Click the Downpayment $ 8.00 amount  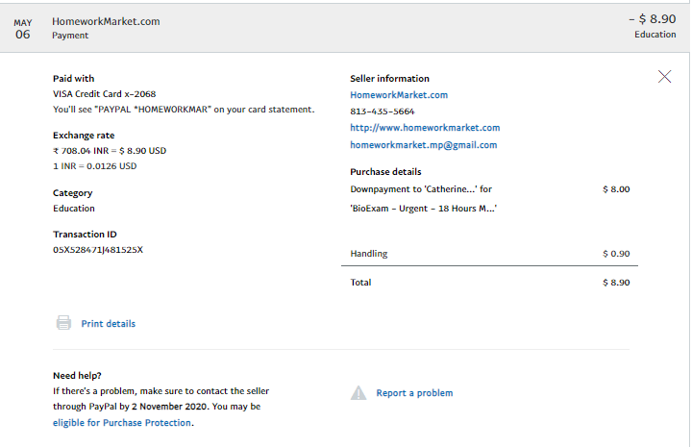pyautogui.click(x=616, y=189)
